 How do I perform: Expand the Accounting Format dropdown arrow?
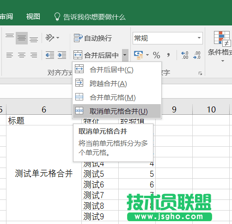[x=147, y=55]
